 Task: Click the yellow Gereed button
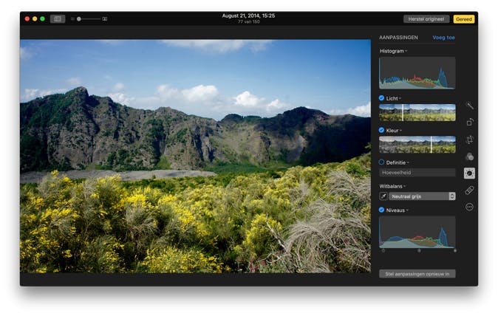[x=464, y=19]
